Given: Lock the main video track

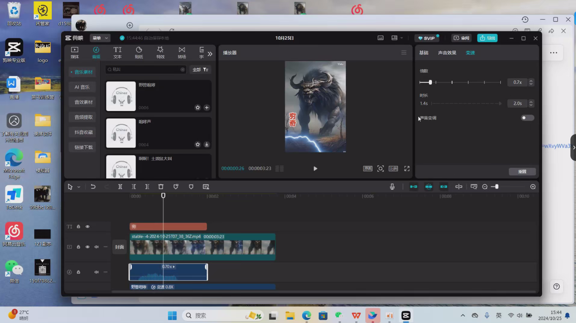Looking at the screenshot, I should pos(79,247).
